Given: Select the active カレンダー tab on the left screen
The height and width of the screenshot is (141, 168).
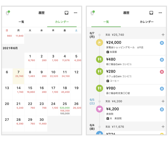Looking at the screenshot, I should [62, 22].
